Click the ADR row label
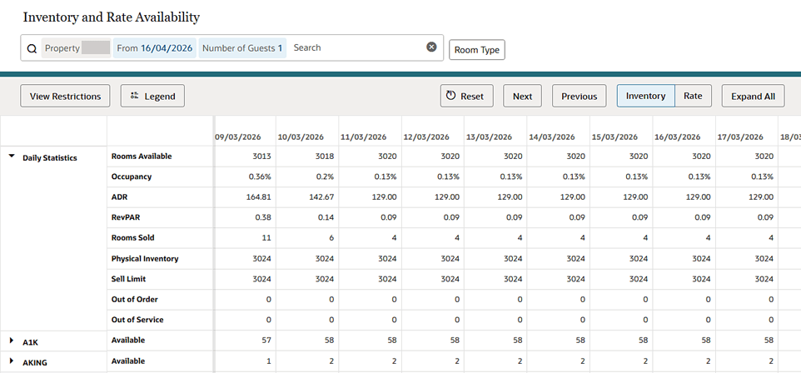Viewport: 801px width, 373px height. (120, 197)
